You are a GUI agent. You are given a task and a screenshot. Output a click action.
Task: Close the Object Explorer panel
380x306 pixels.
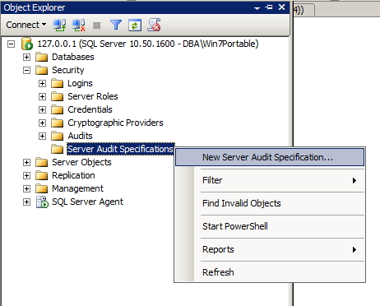pyautogui.click(x=281, y=7)
